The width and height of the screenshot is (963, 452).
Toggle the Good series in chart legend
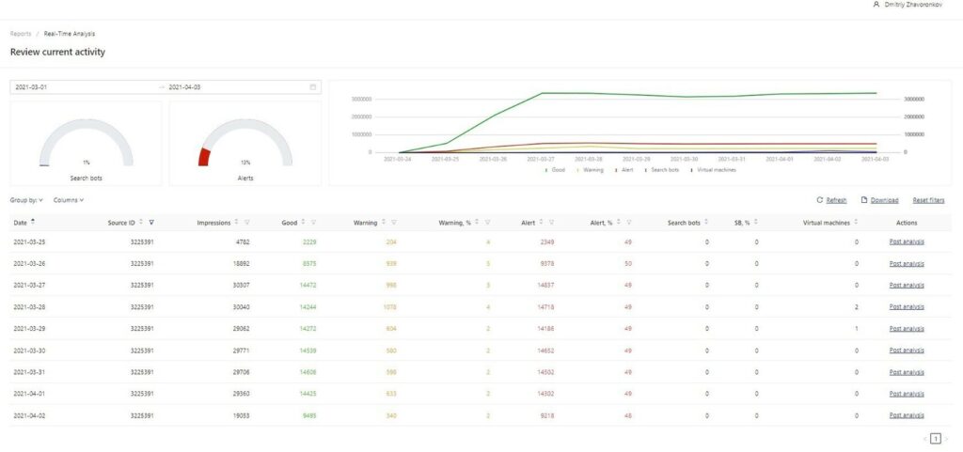tap(556, 170)
